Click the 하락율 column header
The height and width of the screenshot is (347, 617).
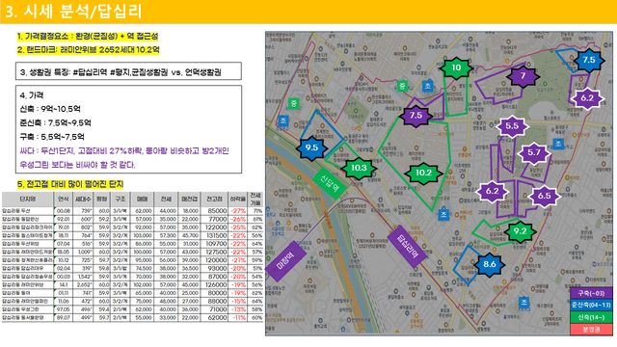click(238, 200)
